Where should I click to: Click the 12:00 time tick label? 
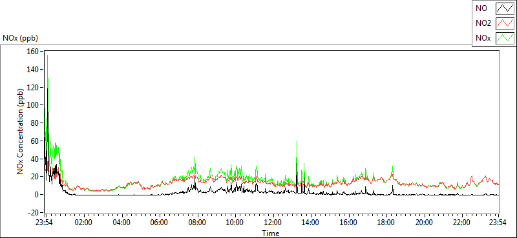[272, 222]
